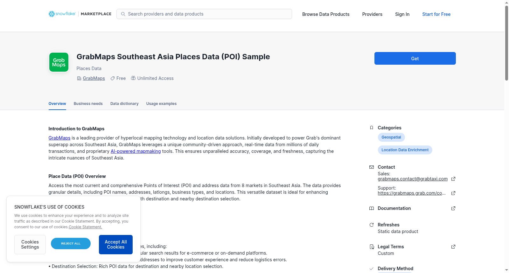This screenshot has height=273, width=509.
Task: Click the 'Place Data (POI) Overview' heading
Action: (77, 176)
